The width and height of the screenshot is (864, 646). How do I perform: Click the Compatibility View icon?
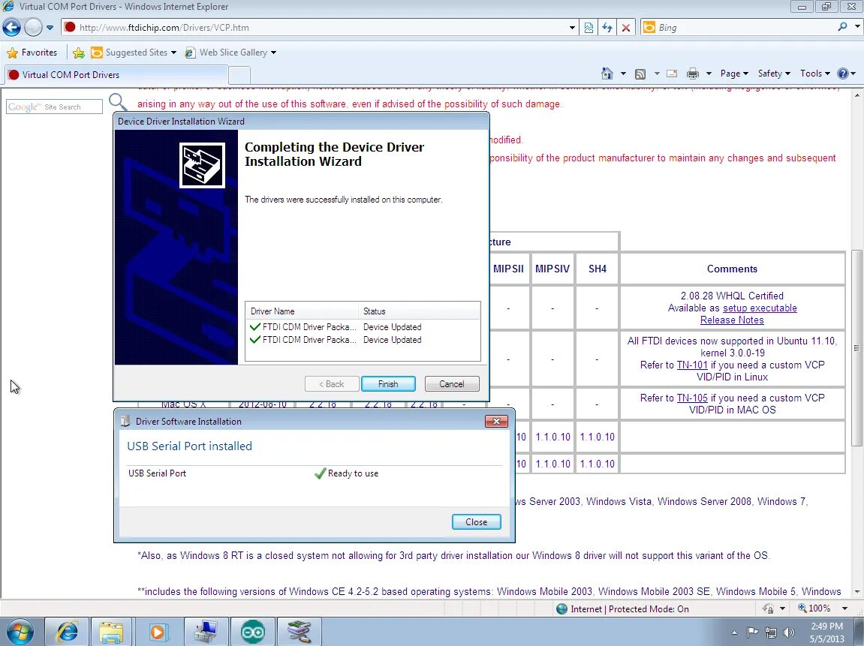pyautogui.click(x=589, y=28)
